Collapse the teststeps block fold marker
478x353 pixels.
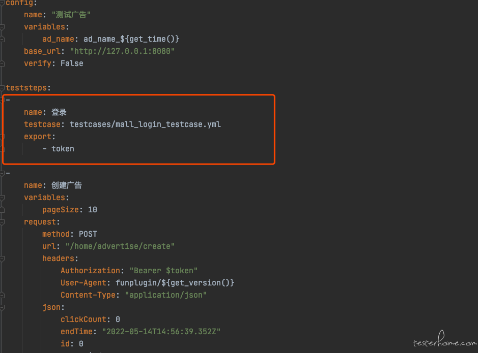coord(2,87)
